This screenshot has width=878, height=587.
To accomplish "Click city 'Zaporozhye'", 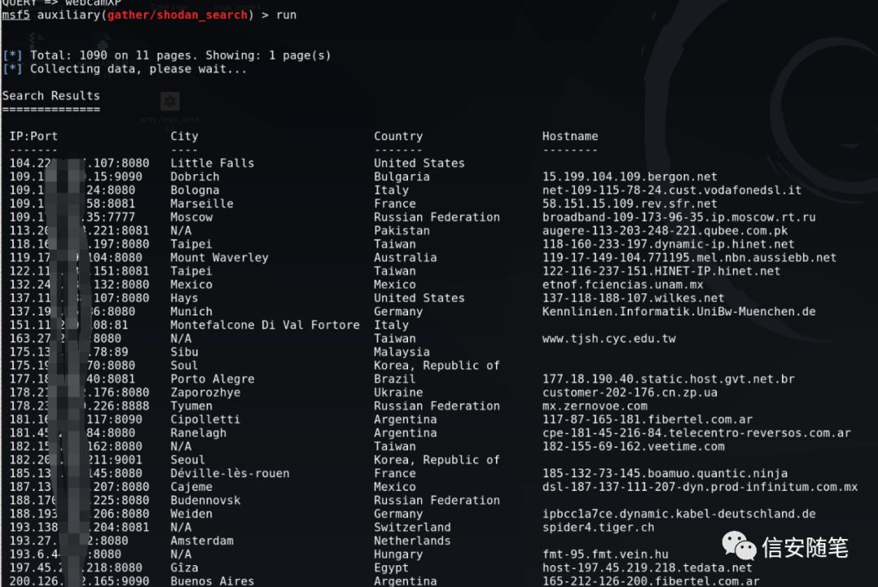I will pos(206,392).
